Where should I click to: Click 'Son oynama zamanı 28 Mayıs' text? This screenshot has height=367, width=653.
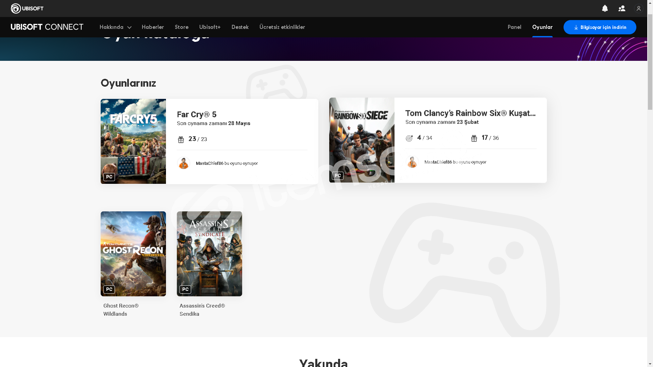(x=214, y=123)
